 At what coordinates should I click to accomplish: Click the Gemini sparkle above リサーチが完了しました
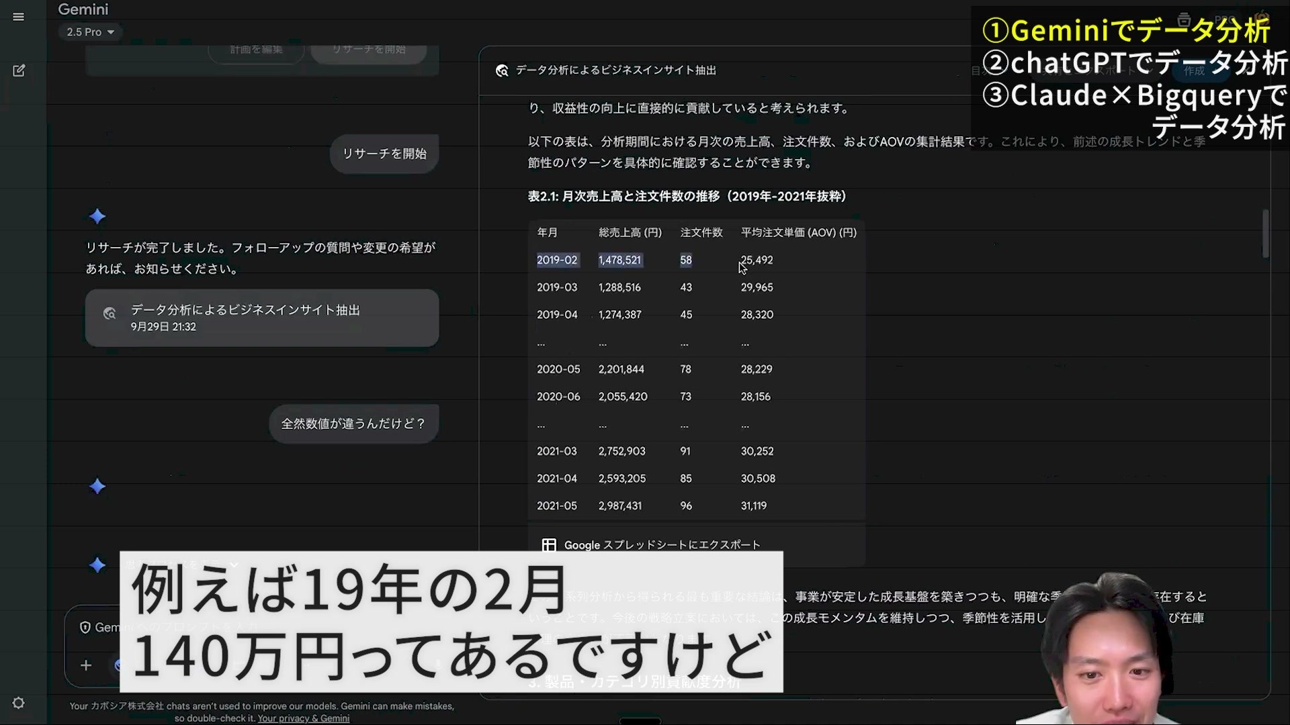pos(97,216)
